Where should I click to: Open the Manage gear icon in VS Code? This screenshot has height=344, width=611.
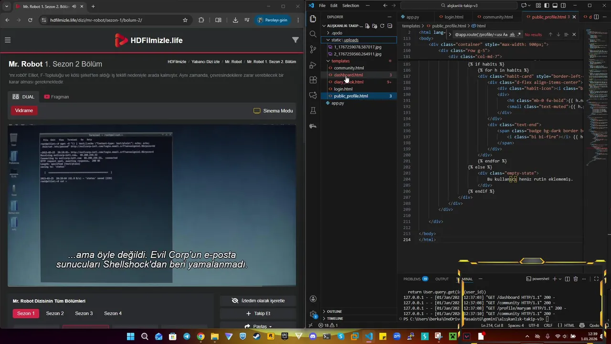point(313,314)
